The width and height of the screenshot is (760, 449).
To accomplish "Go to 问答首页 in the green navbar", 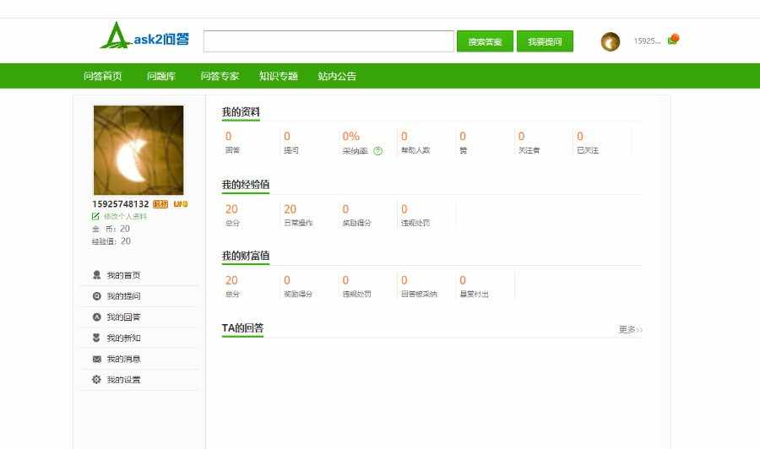I will coord(102,76).
